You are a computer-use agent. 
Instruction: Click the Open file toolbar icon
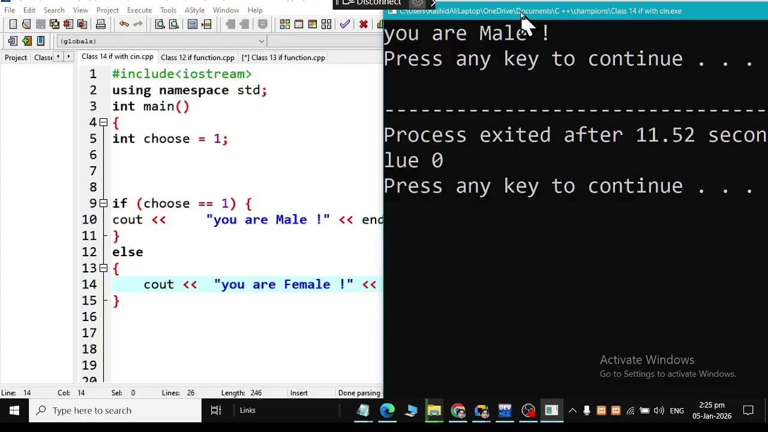pos(26,24)
